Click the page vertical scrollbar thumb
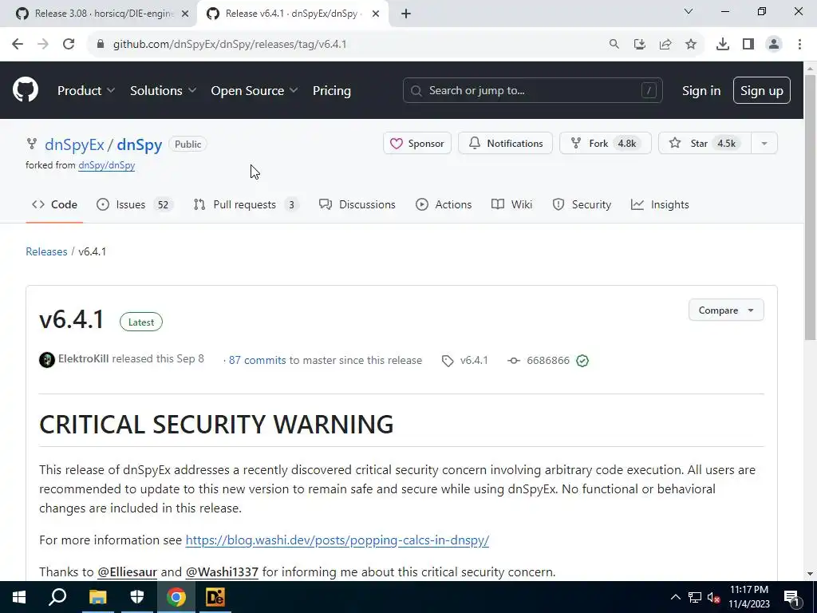Image resolution: width=817 pixels, height=613 pixels. coord(811,208)
